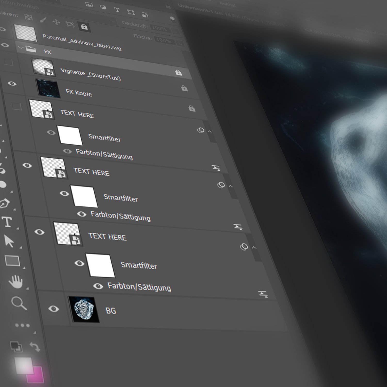387x387 pixels.
Task: Open filter blending options of second TEXT HERE
Action: (x=238, y=227)
